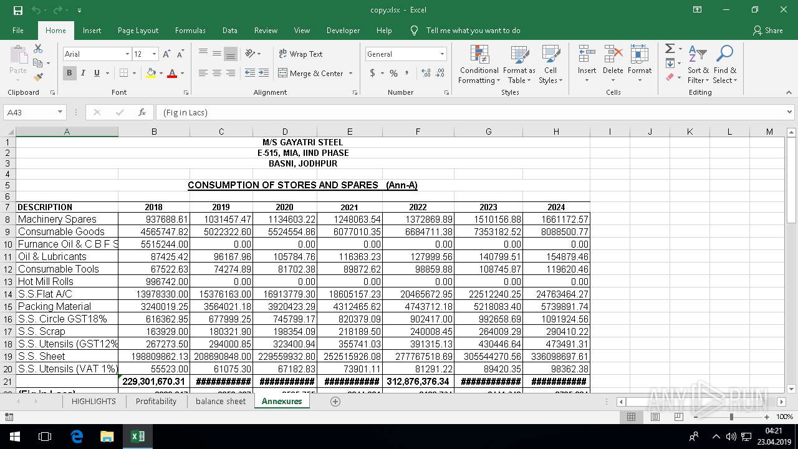The image size is (798, 449).
Task: Open the Arial font name dropdown
Action: pyautogui.click(x=127, y=54)
